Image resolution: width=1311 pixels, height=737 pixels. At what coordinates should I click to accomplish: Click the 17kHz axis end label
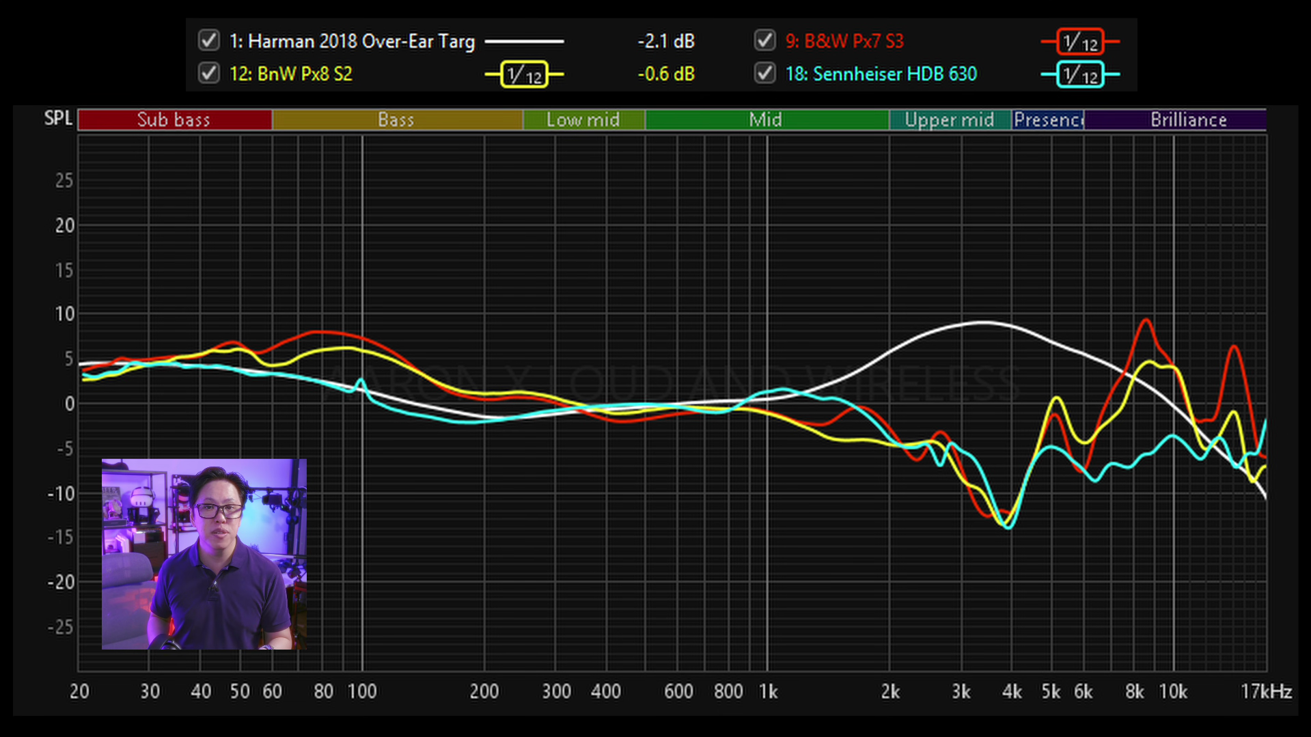click(x=1266, y=691)
